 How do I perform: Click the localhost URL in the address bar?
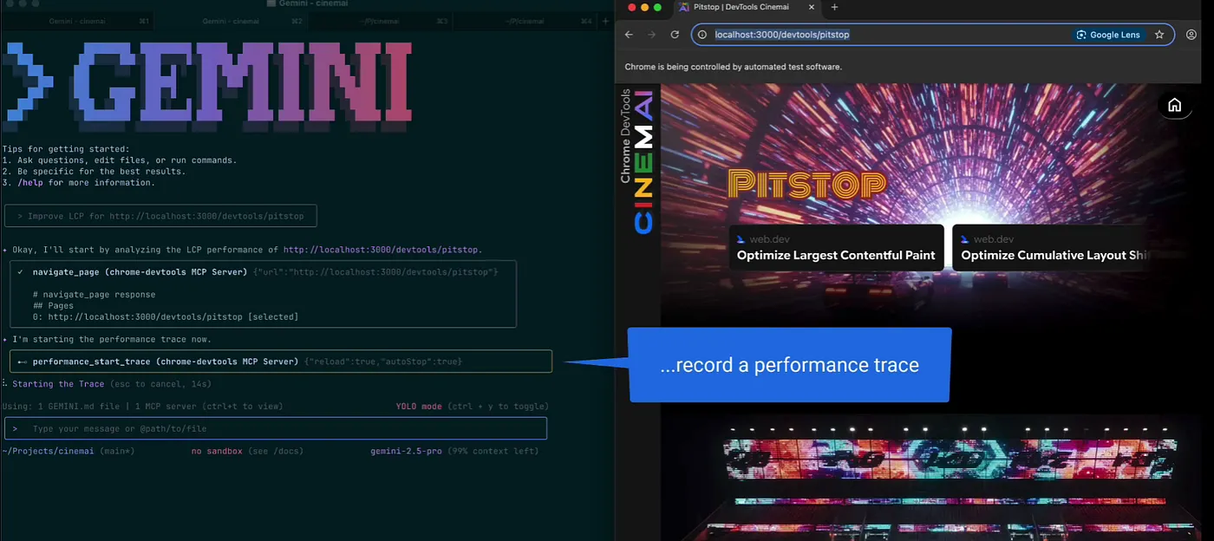[781, 35]
